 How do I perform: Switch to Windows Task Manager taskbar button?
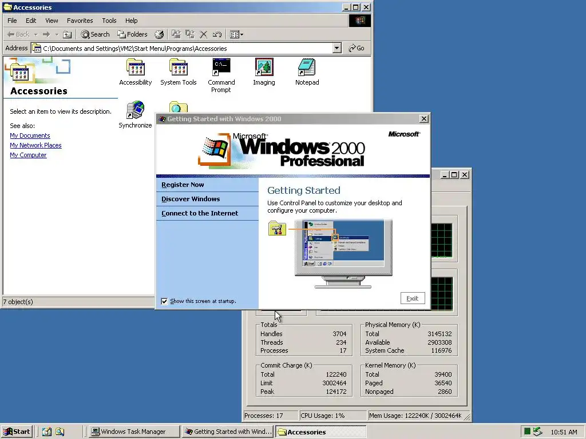(x=134, y=432)
